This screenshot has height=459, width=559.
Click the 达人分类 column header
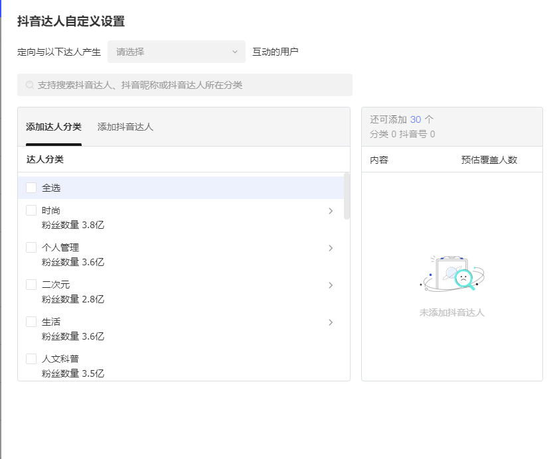click(45, 159)
